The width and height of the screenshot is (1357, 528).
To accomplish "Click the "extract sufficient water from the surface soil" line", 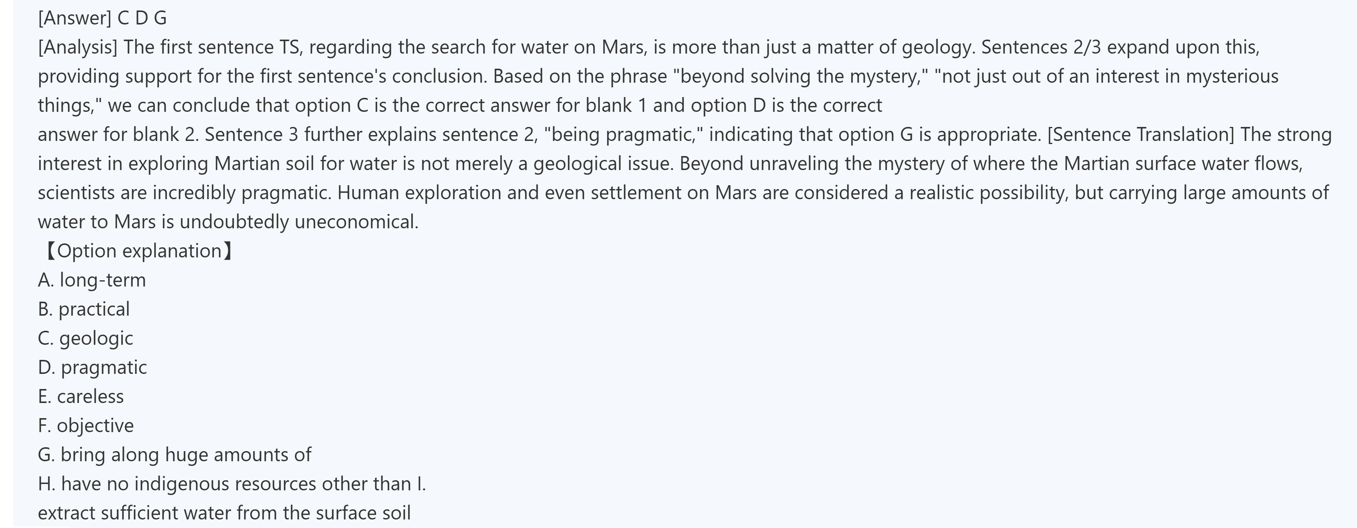I will 224,513.
